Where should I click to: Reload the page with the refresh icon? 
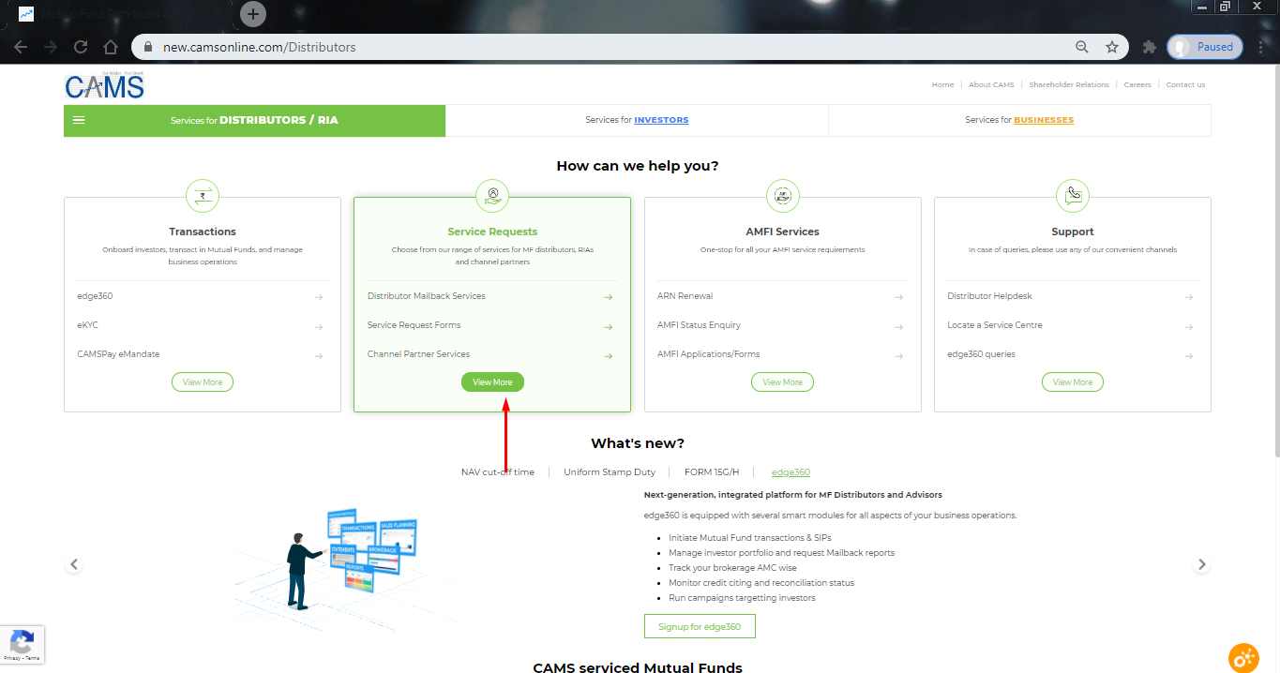click(81, 47)
